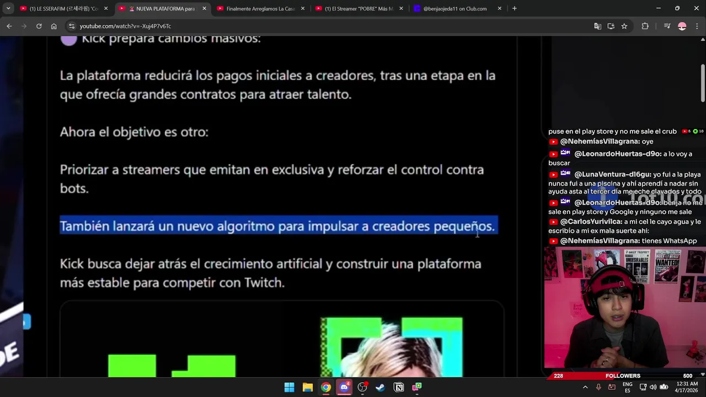Open the browser home page
The width and height of the screenshot is (706, 397).
click(x=54, y=26)
